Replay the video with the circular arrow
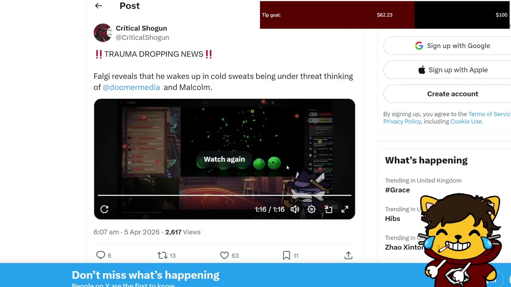511x287 pixels. 104,209
